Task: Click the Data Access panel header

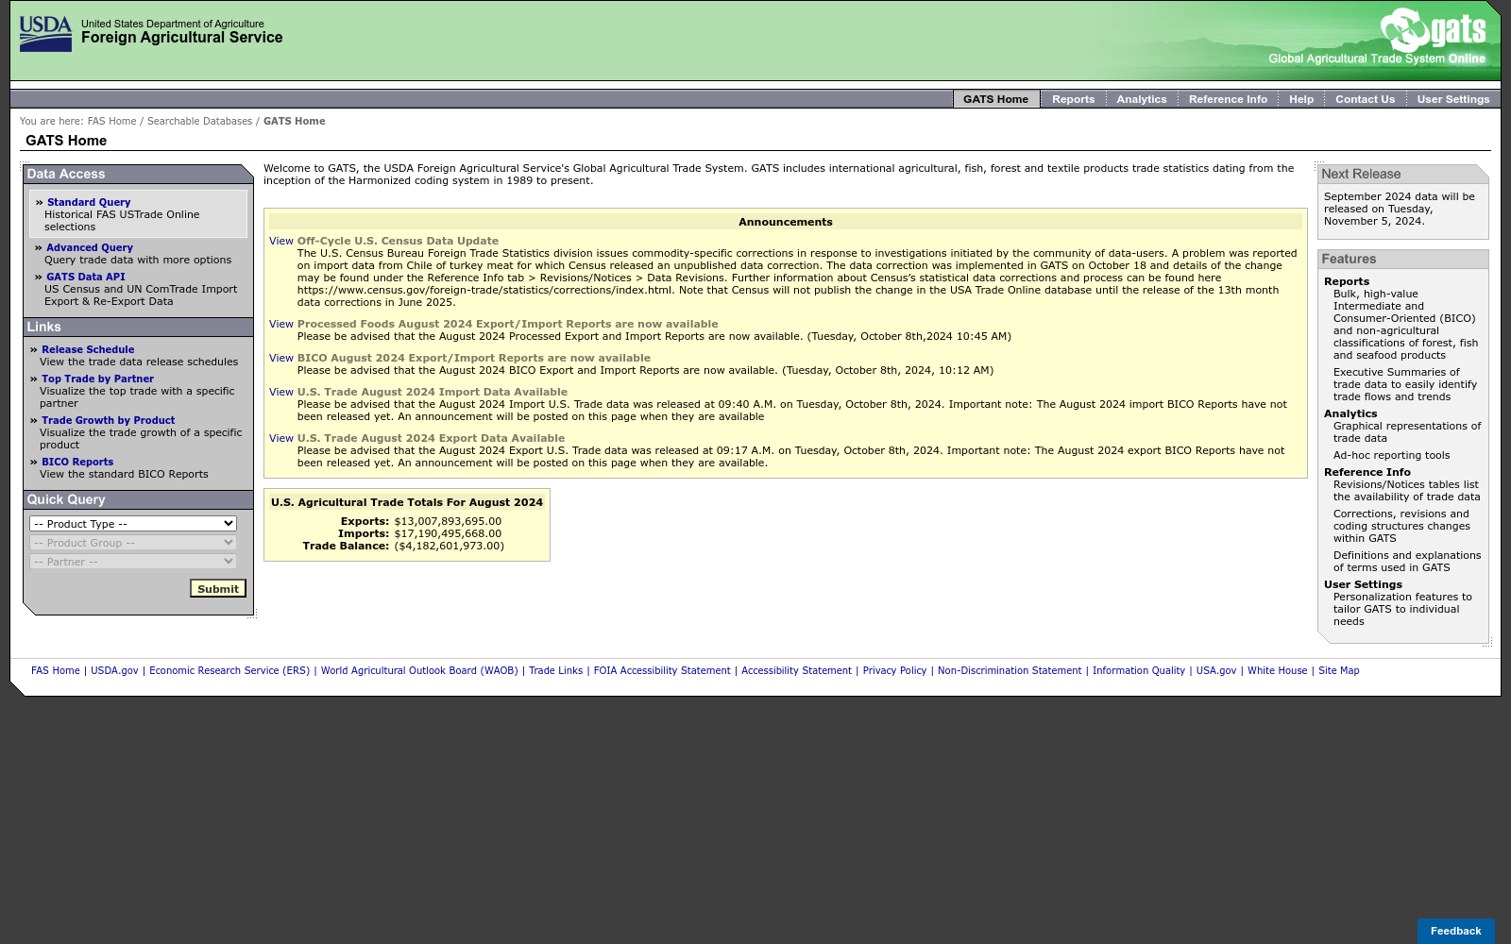Action: coord(138,175)
